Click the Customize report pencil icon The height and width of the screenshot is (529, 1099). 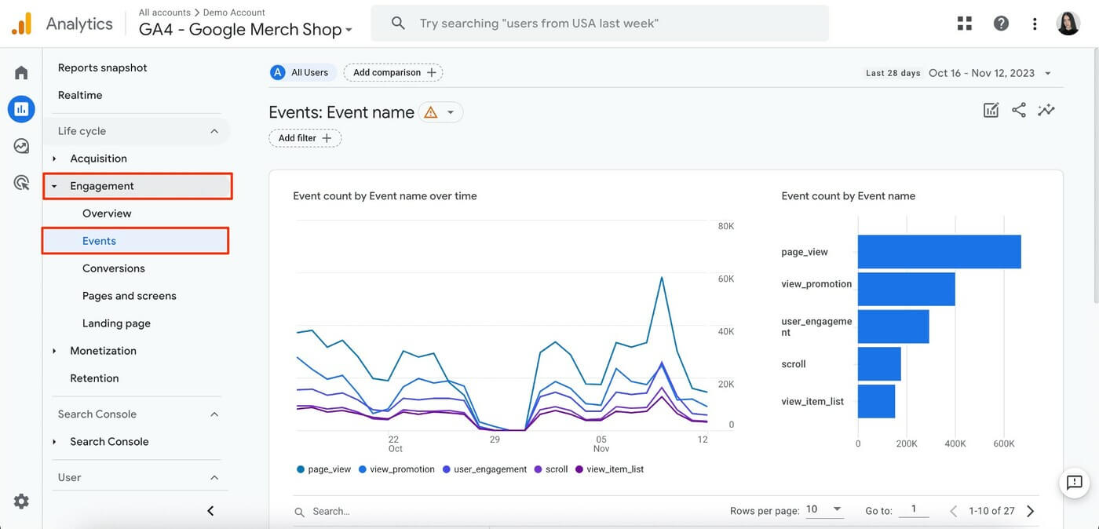(991, 111)
